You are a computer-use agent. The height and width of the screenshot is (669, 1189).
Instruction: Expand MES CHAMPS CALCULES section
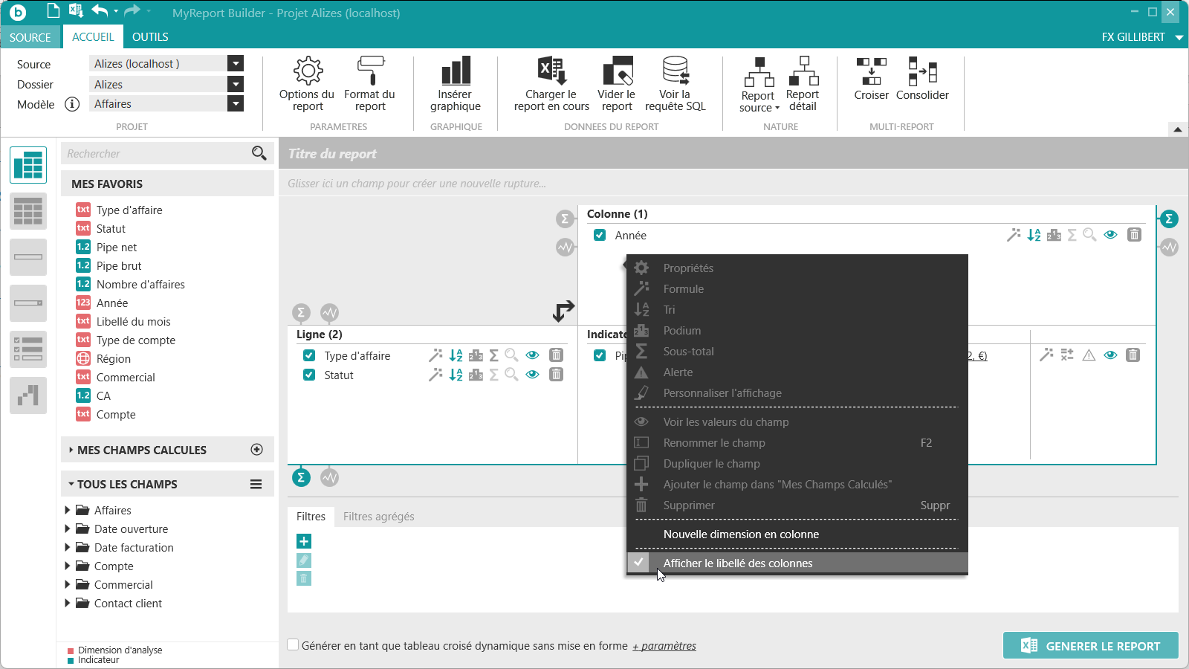71,450
